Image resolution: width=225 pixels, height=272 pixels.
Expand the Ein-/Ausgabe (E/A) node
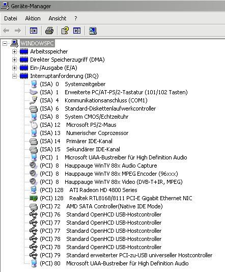click(x=15, y=68)
